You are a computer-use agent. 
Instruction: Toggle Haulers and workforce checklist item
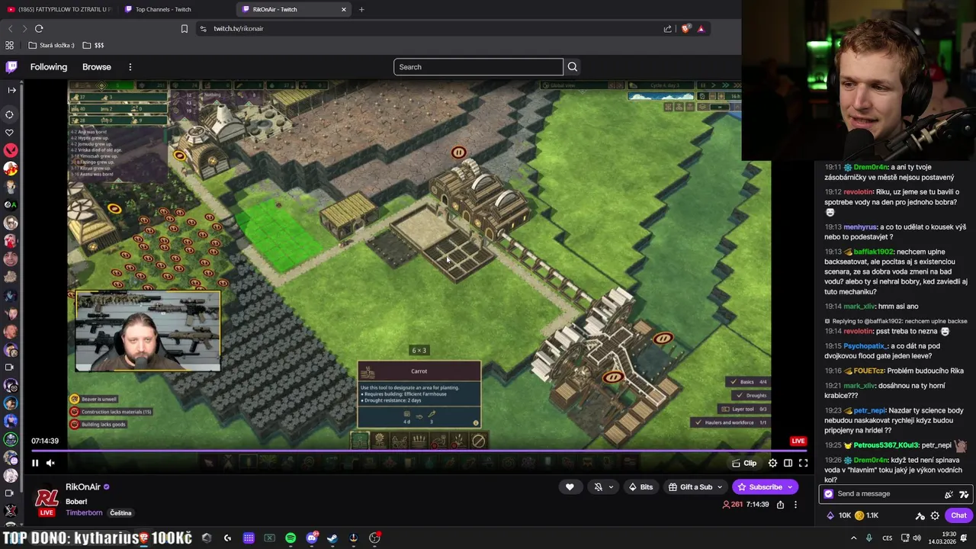tap(730, 422)
